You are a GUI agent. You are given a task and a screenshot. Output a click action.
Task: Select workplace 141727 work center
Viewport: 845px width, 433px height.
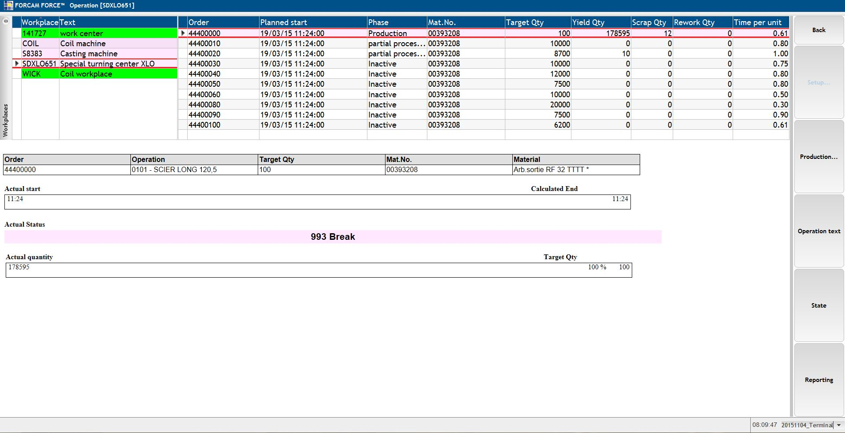click(x=99, y=33)
